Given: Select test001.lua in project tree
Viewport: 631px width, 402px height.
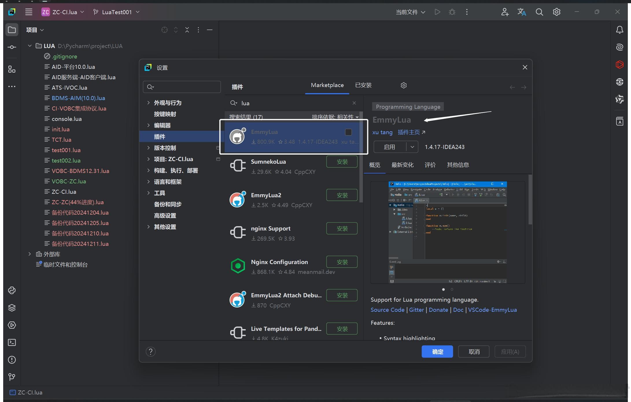Looking at the screenshot, I should 66,150.
